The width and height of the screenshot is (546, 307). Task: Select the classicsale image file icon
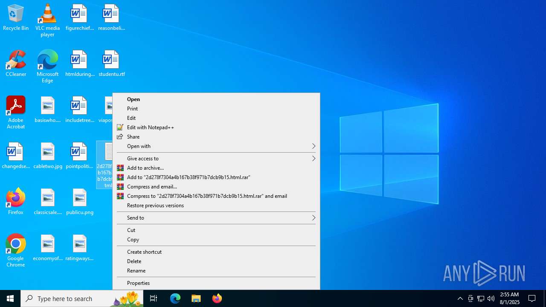47,202
